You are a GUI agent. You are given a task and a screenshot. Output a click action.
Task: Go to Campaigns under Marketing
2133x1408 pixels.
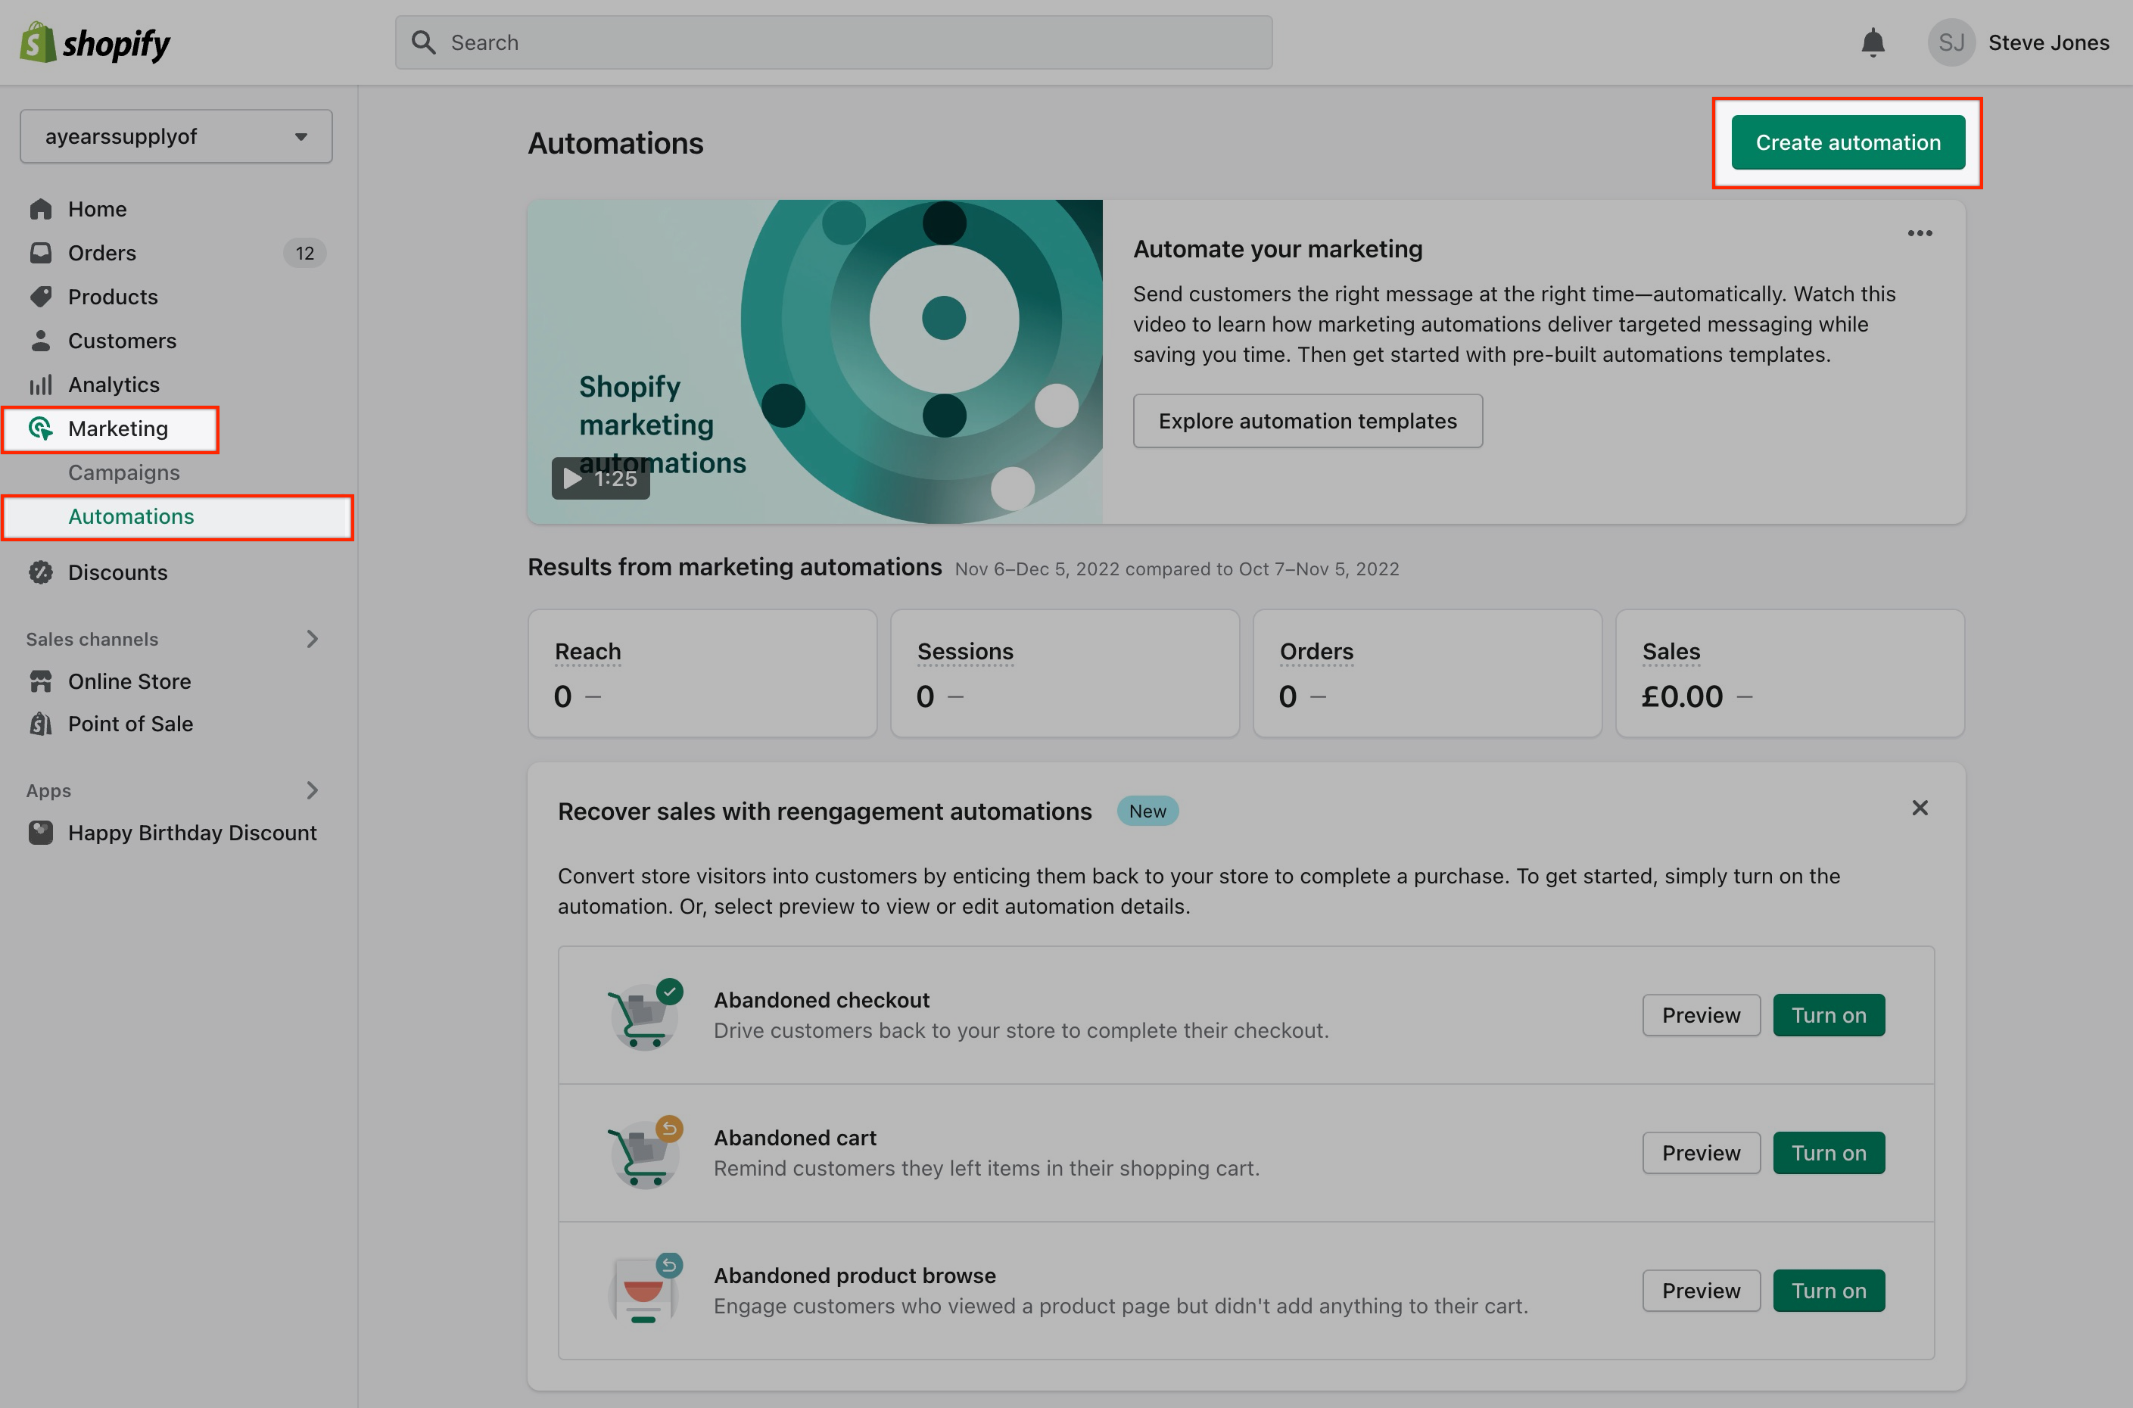tap(124, 472)
